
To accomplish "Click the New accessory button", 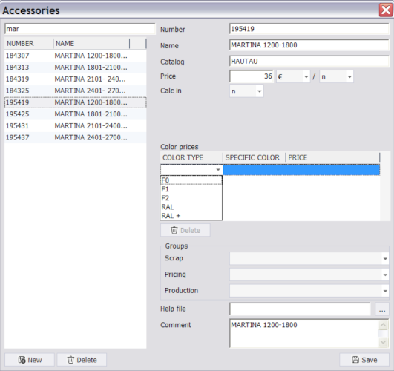I will click(x=30, y=360).
